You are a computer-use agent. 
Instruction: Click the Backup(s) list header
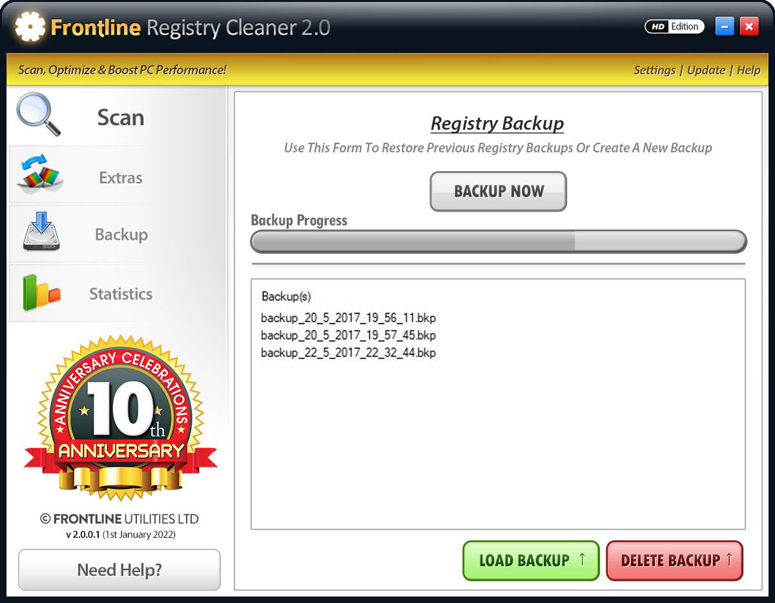tap(286, 296)
